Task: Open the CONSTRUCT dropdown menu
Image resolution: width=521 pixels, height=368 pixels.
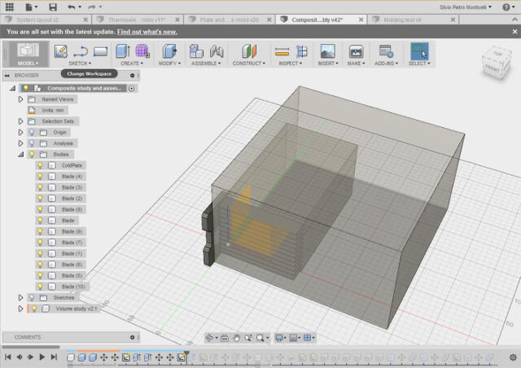Action: point(248,64)
